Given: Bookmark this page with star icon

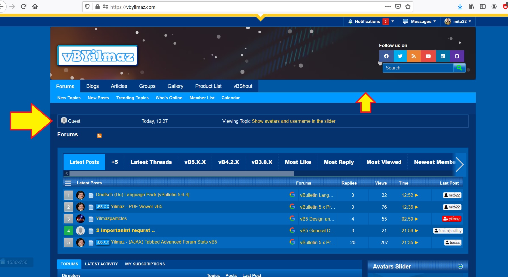Looking at the screenshot, I should pyautogui.click(x=408, y=7).
